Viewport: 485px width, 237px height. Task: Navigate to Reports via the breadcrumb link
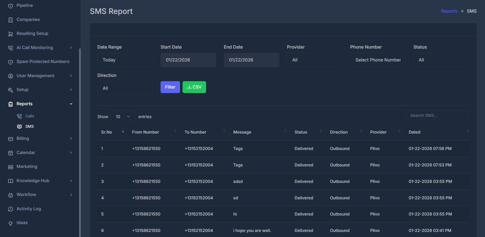tap(449, 11)
